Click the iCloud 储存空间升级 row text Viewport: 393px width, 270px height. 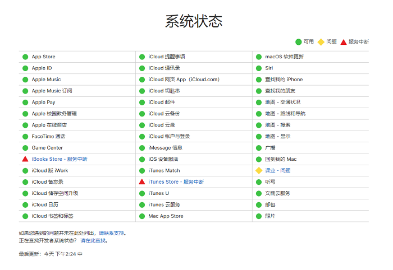tap(55, 193)
